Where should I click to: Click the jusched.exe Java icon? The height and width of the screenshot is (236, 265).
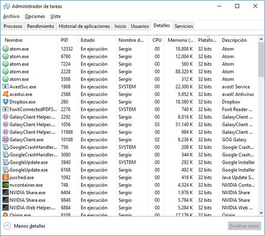point(5,177)
